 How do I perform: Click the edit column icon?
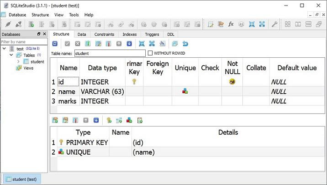click(98, 43)
